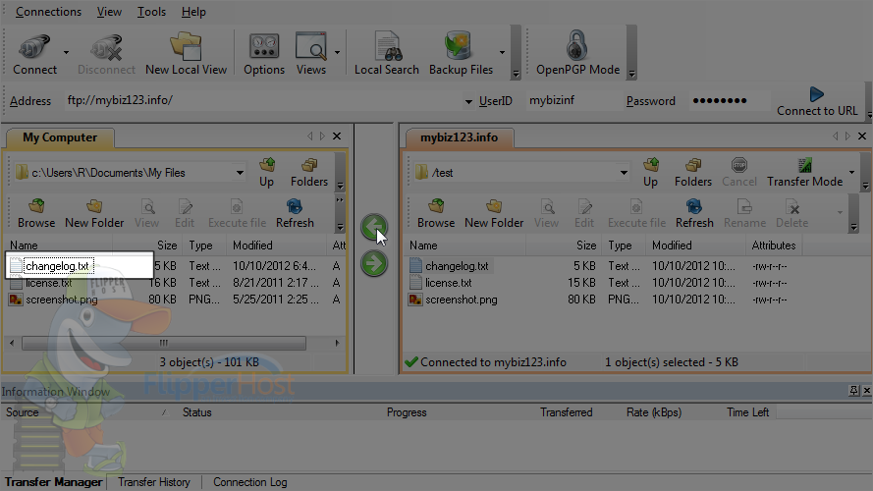Click the Connect toolbar icon

tap(34, 54)
